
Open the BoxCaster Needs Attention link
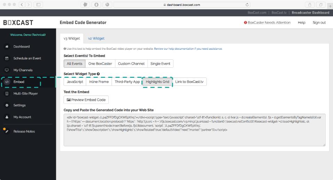click(267, 23)
